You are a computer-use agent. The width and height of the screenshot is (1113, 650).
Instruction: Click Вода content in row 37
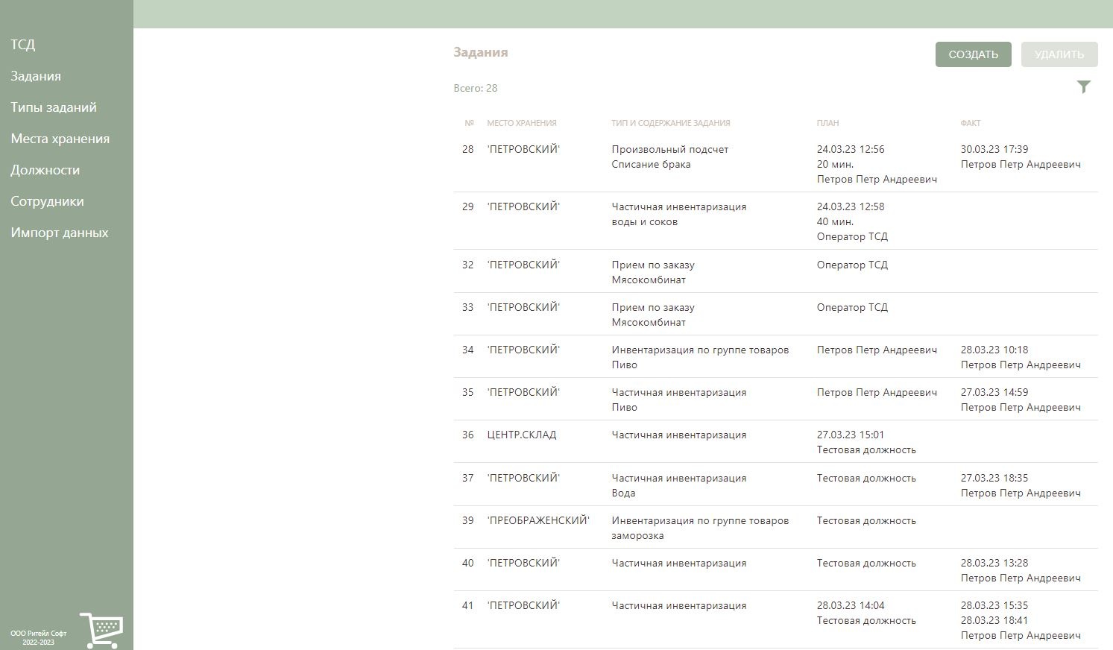coord(623,493)
